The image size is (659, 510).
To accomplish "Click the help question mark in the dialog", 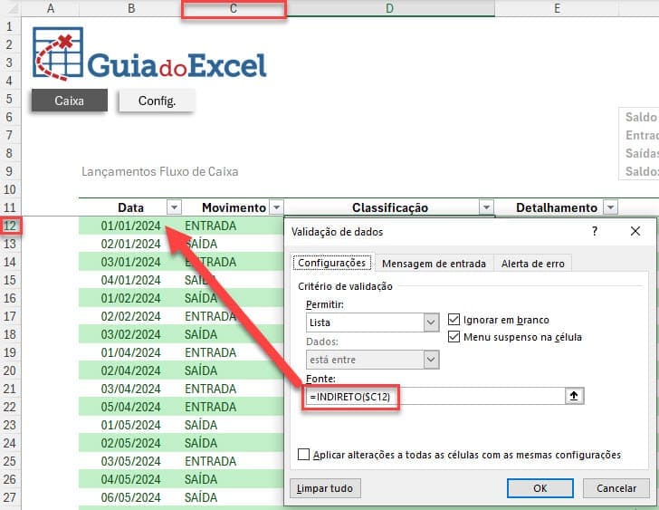I will click(594, 231).
